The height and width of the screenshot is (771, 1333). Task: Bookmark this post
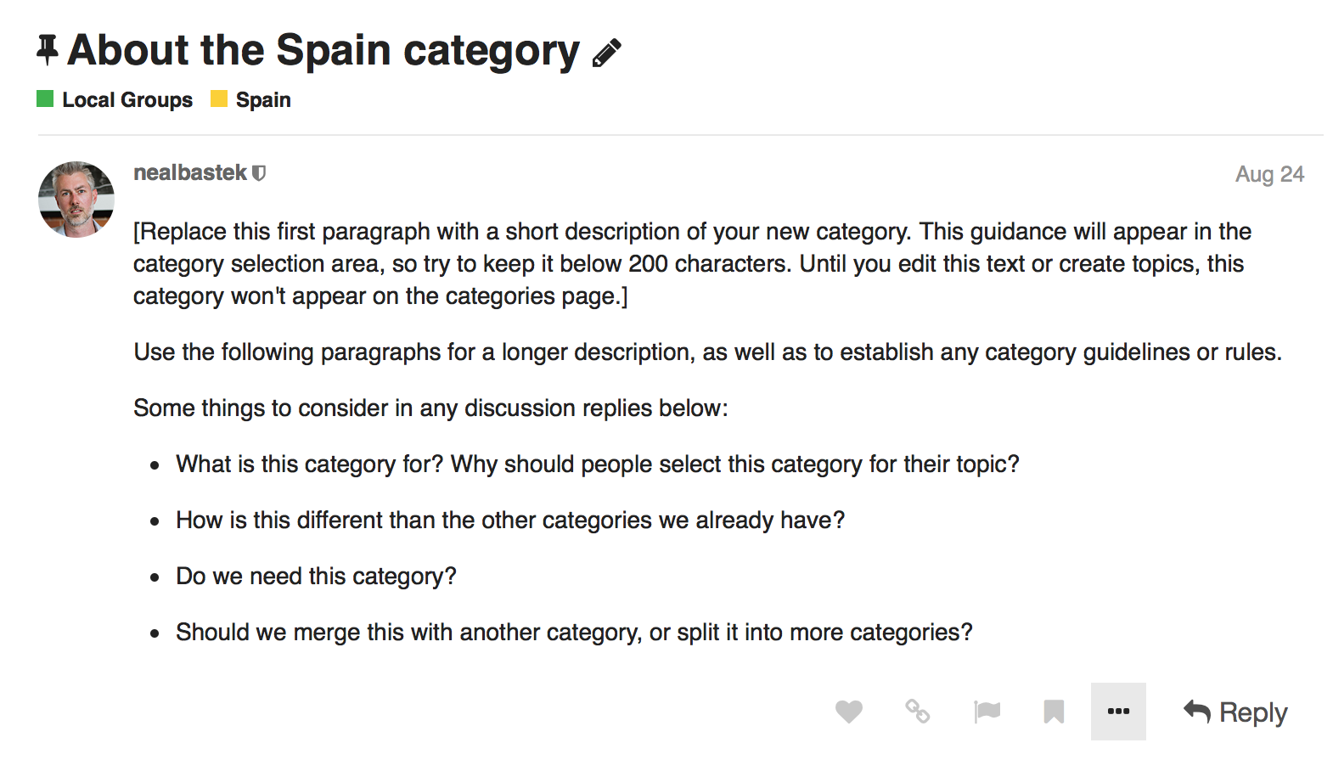[1054, 712]
